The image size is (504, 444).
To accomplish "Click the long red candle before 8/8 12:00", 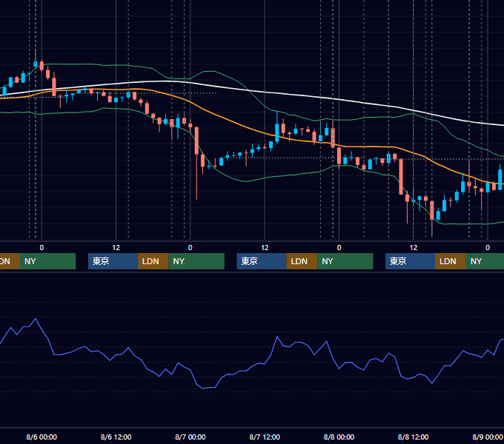I will [x=401, y=176].
